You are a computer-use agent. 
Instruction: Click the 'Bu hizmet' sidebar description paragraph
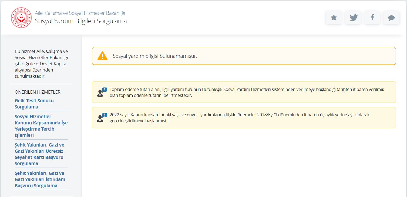point(41,64)
